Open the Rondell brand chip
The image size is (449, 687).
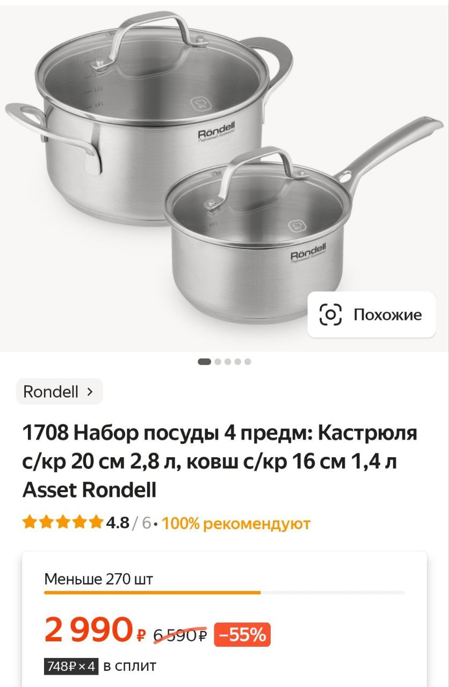coord(60,392)
